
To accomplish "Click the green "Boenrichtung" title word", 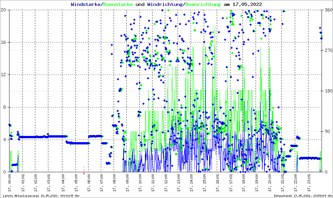I will (204, 4).
